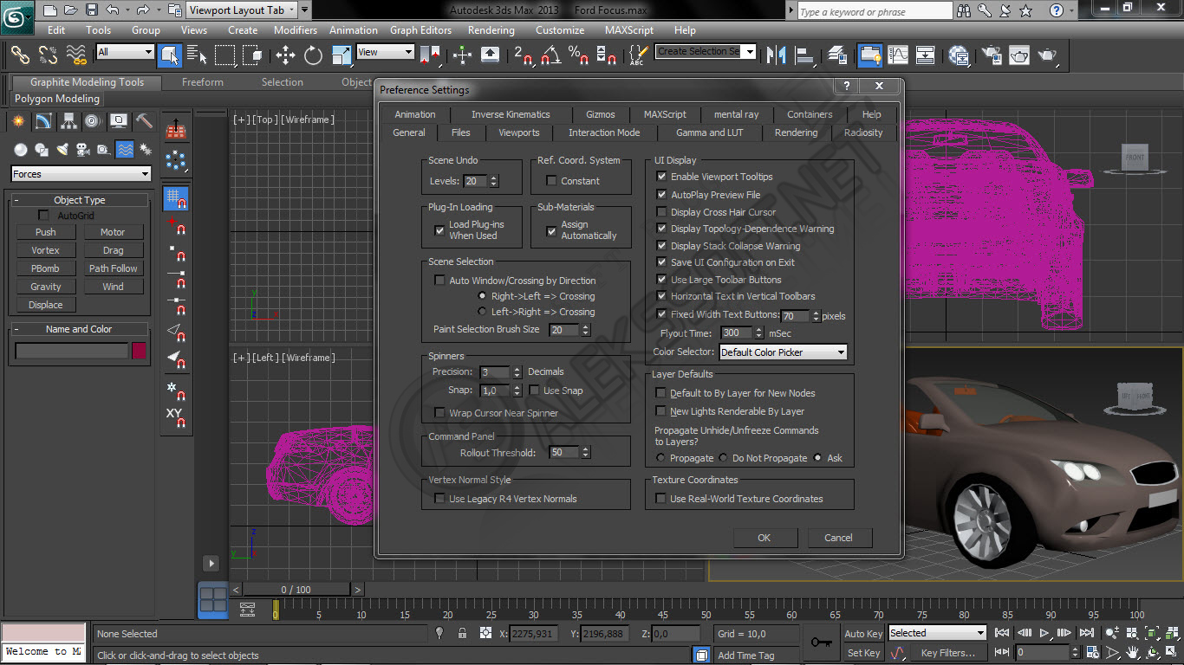Toggle Use Large Toolbar Buttons checkbox
The image size is (1184, 665).
click(662, 280)
